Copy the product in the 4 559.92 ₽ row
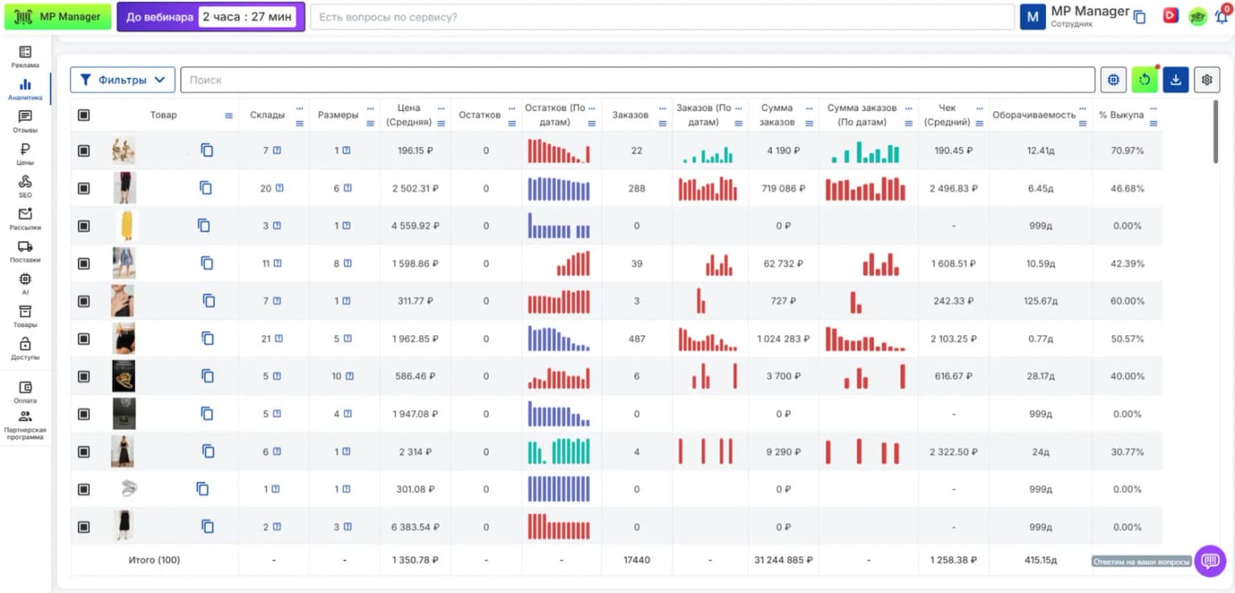 203,226
